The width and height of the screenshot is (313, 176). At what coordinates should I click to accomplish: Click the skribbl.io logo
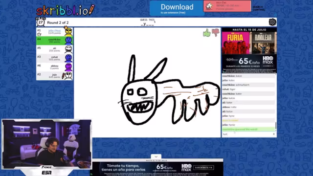pos(65,10)
